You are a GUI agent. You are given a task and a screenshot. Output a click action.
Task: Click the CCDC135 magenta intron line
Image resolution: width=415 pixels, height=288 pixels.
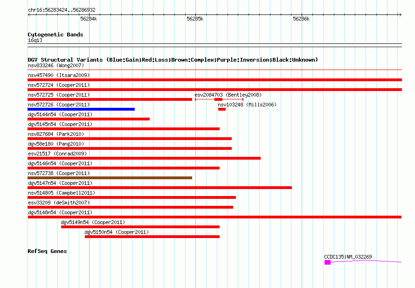(x=366, y=261)
